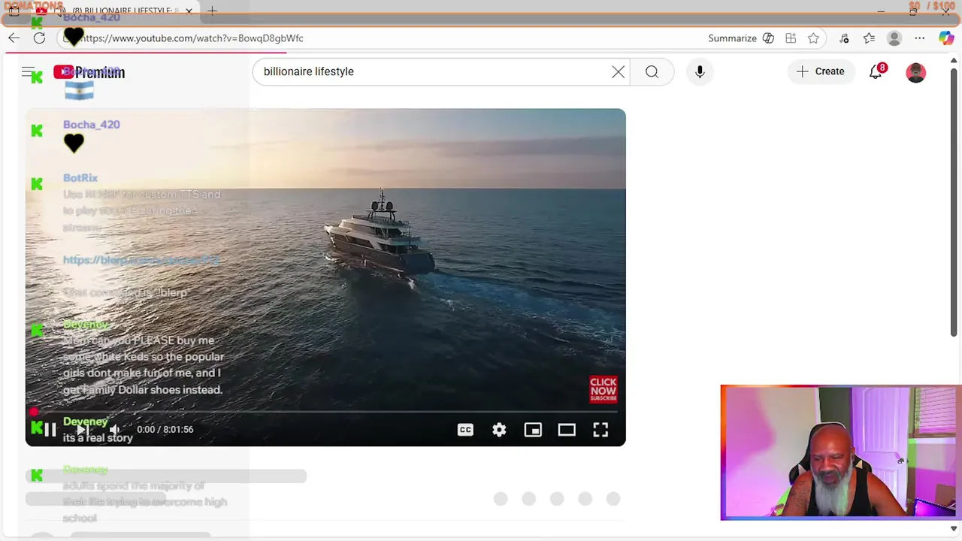Open browser Settings and more ellipsis menu
Screen dimensions: 962x541
tap(919, 38)
